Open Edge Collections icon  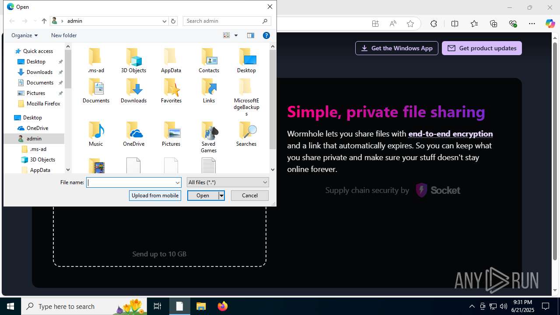(493, 24)
